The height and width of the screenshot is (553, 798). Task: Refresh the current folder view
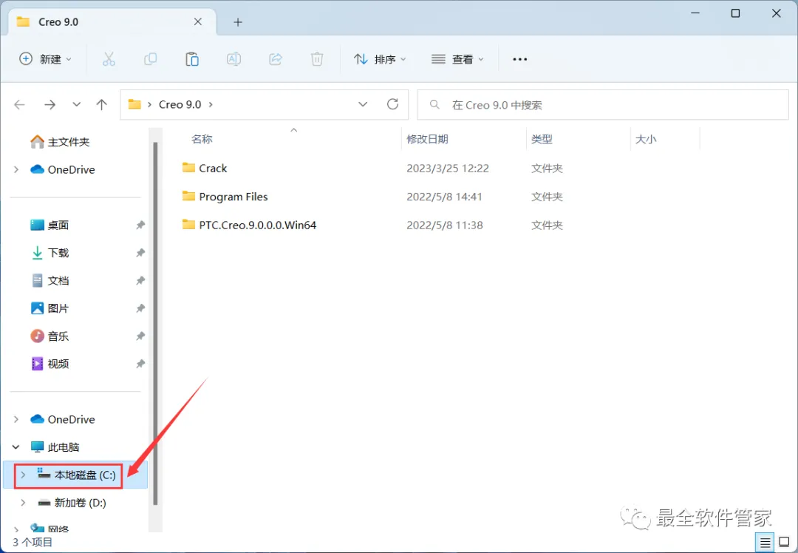tap(392, 104)
